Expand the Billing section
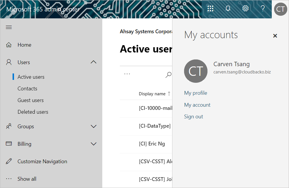Viewport: 289px width, 188px height. click(94, 144)
